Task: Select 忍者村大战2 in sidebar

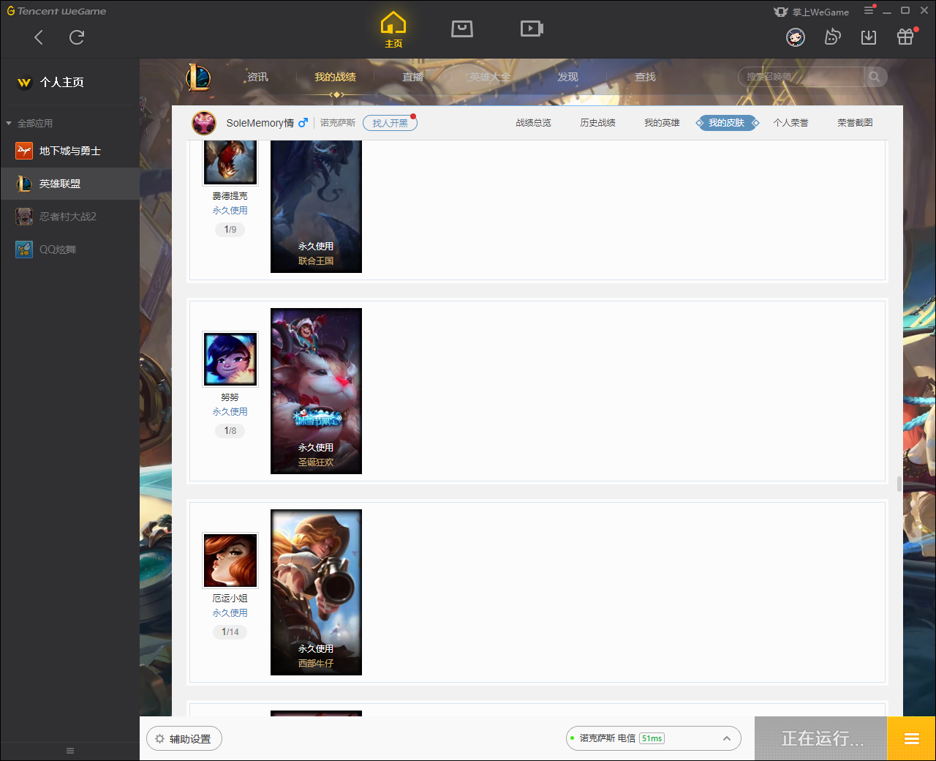Action: pos(70,217)
